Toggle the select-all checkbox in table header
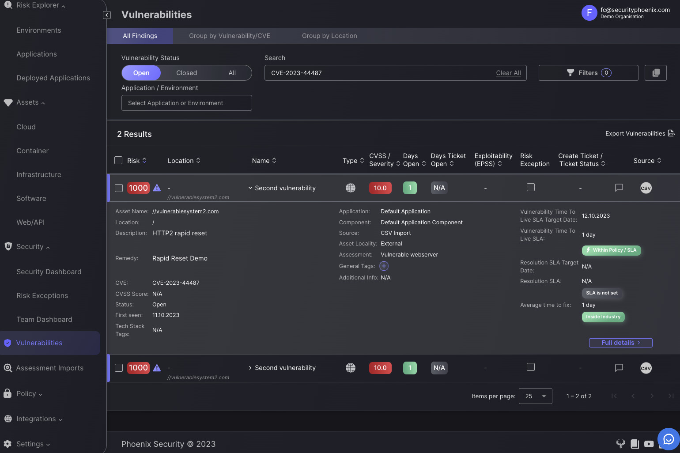This screenshot has height=453, width=680. point(118,160)
